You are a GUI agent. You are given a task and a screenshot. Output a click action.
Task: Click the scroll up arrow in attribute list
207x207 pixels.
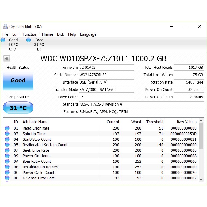(201, 121)
